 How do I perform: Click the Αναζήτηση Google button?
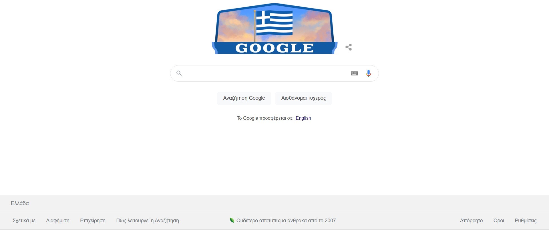(244, 98)
